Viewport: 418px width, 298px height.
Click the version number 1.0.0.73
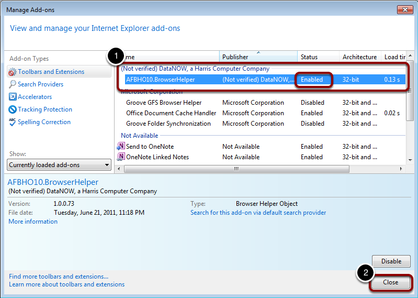(x=64, y=204)
